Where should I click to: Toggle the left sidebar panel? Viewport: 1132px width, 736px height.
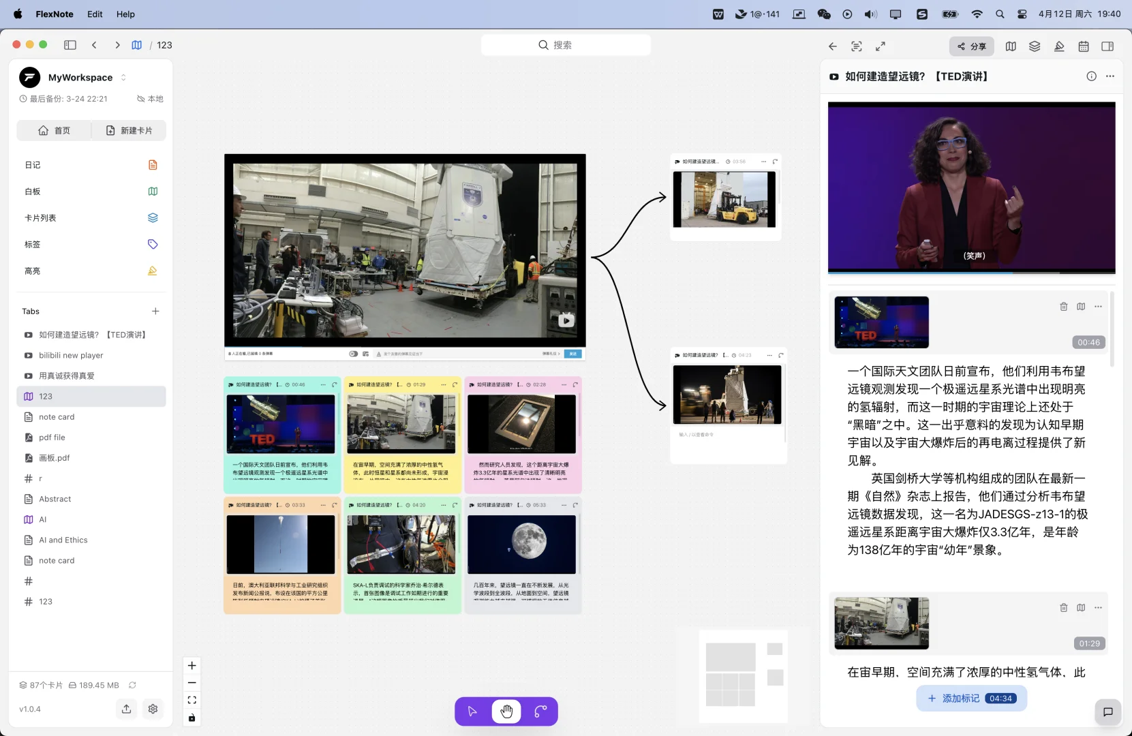[70, 45]
